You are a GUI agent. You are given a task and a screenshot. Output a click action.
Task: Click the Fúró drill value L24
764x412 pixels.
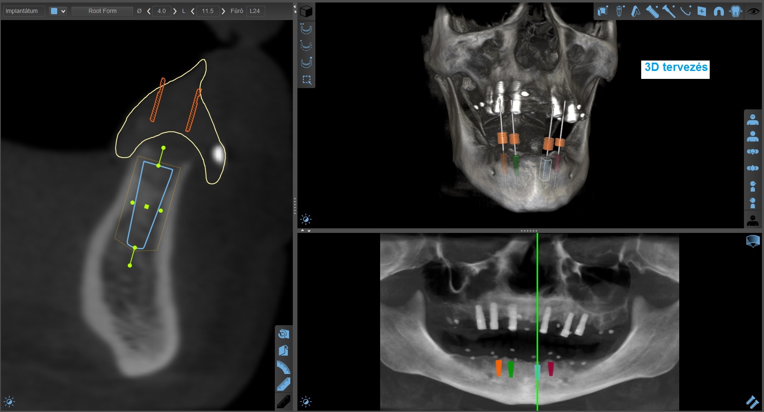(255, 11)
